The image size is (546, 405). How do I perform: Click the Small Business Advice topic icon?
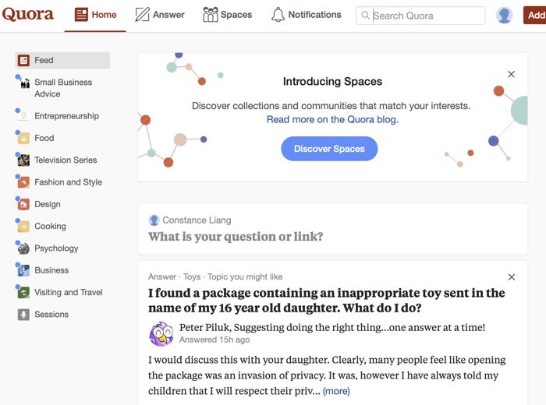24,83
